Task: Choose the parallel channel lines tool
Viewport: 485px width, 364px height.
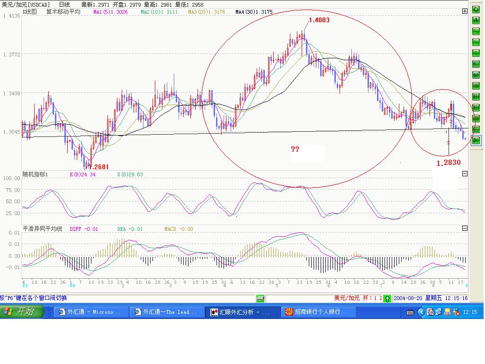Action: pos(476,53)
